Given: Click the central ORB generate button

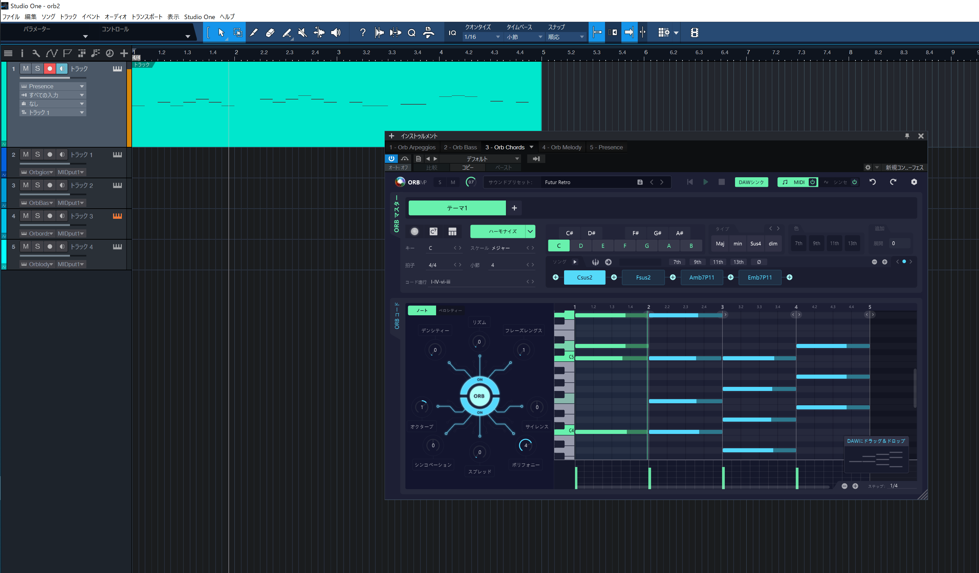Looking at the screenshot, I should tap(479, 396).
